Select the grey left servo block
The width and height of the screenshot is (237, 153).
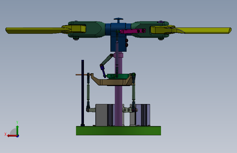[101, 115]
